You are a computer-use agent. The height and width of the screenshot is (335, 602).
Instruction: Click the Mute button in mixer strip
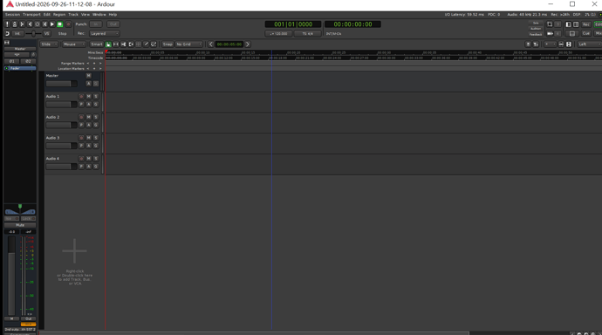click(x=20, y=225)
